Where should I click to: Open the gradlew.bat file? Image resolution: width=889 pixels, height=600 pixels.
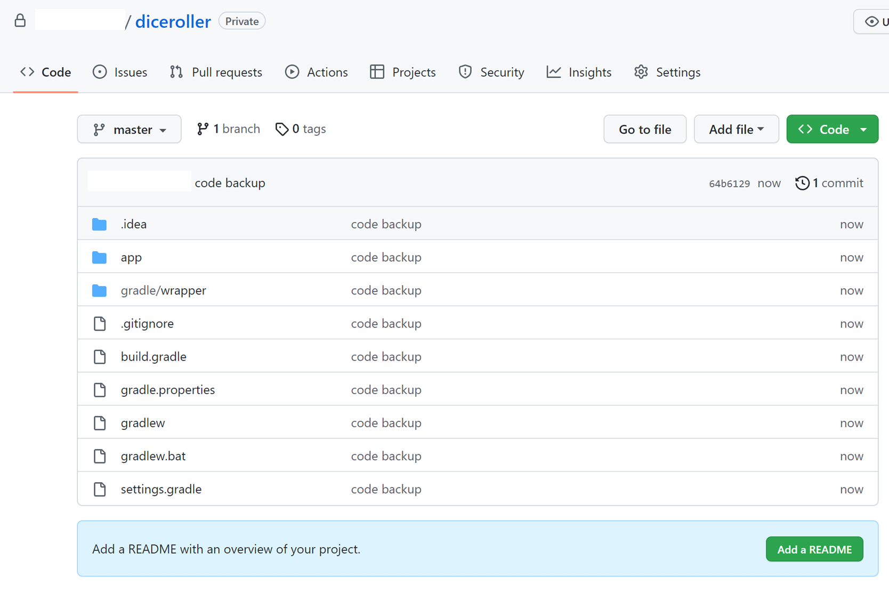coord(153,455)
